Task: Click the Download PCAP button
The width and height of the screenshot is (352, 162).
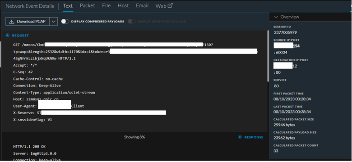Action: 28,22
